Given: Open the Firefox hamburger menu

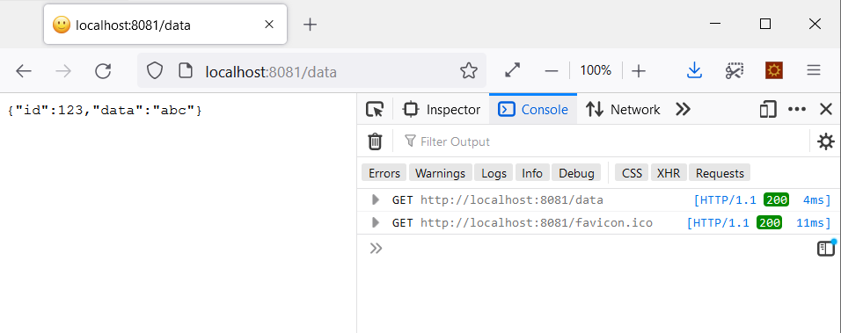Looking at the screenshot, I should click(814, 70).
